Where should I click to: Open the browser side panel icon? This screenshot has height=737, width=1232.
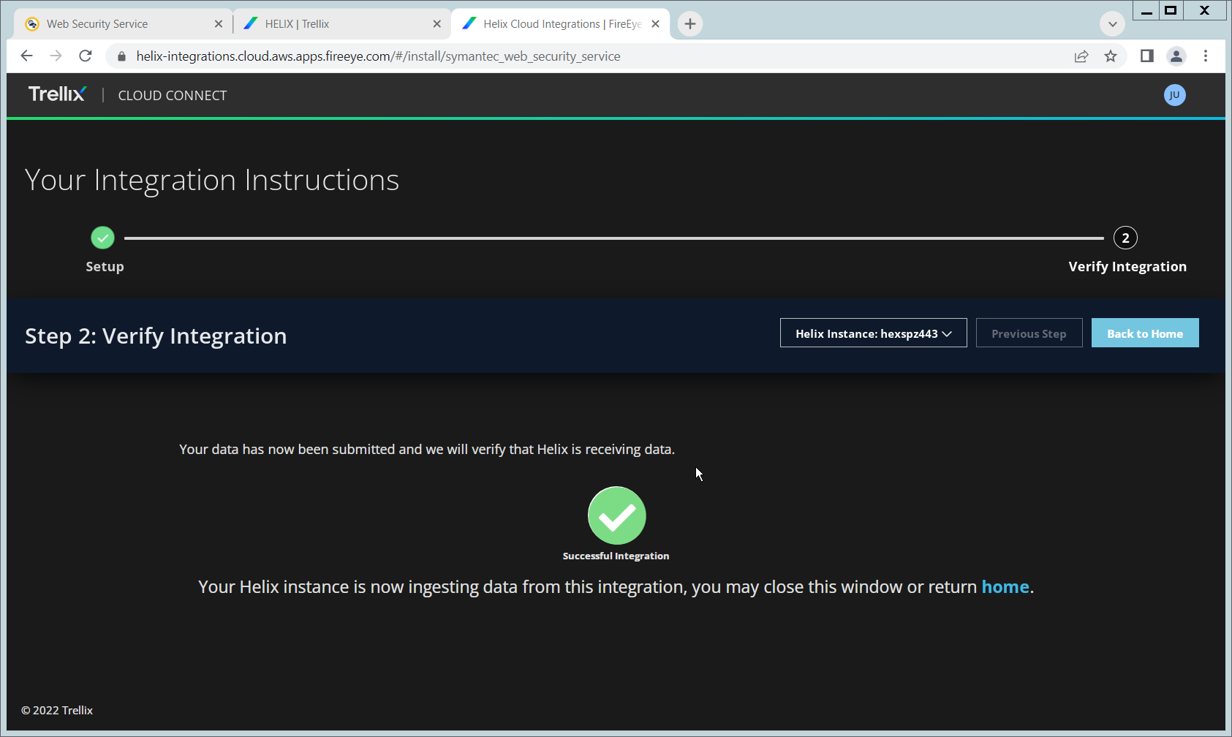(1146, 56)
